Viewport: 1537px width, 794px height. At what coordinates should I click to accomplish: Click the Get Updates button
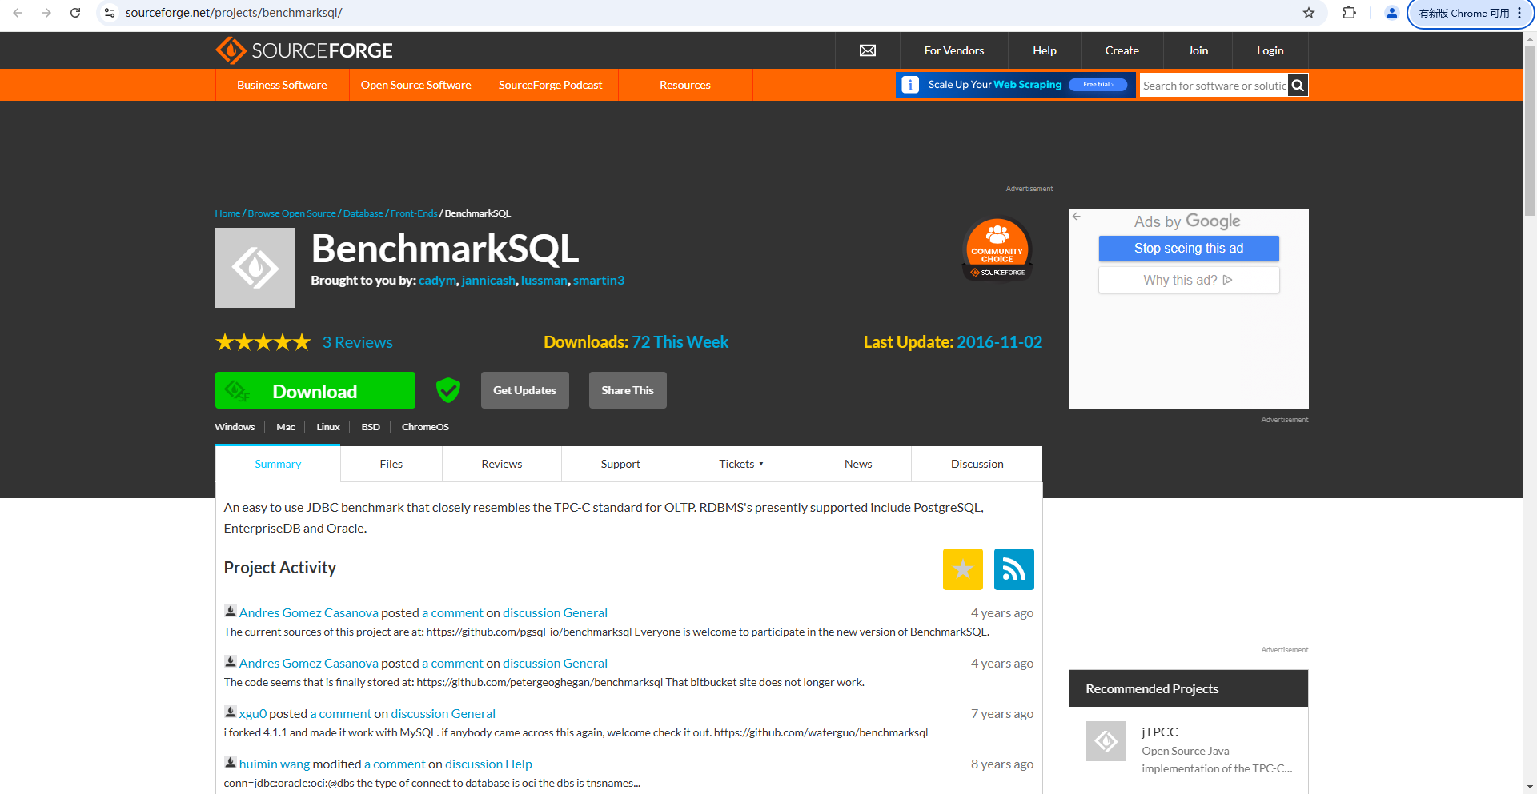[525, 390]
